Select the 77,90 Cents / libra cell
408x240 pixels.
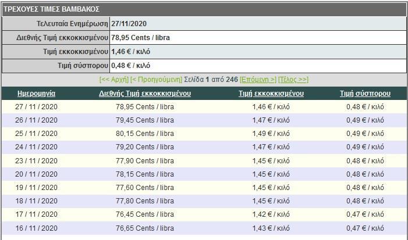point(145,160)
